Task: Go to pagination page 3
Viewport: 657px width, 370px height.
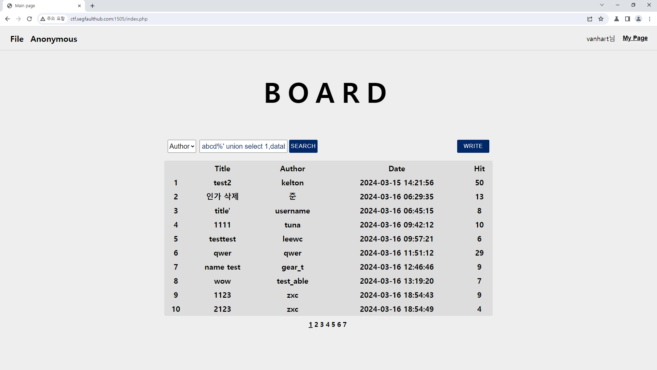Action: coord(322,324)
